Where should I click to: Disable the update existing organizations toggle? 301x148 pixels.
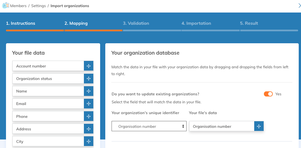coord(268,94)
